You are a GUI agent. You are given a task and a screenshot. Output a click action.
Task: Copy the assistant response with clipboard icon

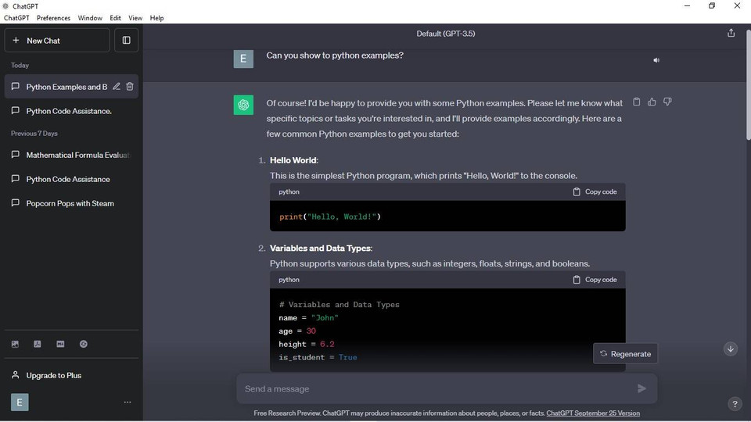(636, 102)
